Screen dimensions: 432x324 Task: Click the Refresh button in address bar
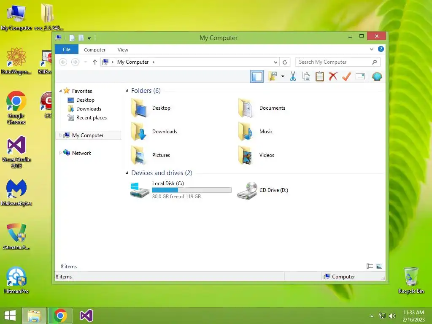point(285,62)
